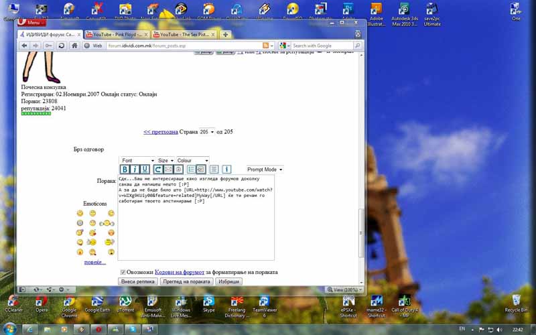The width and height of the screenshot is (536, 335).
Task: Open forum codes info 'i' icon
Action: tap(226, 170)
